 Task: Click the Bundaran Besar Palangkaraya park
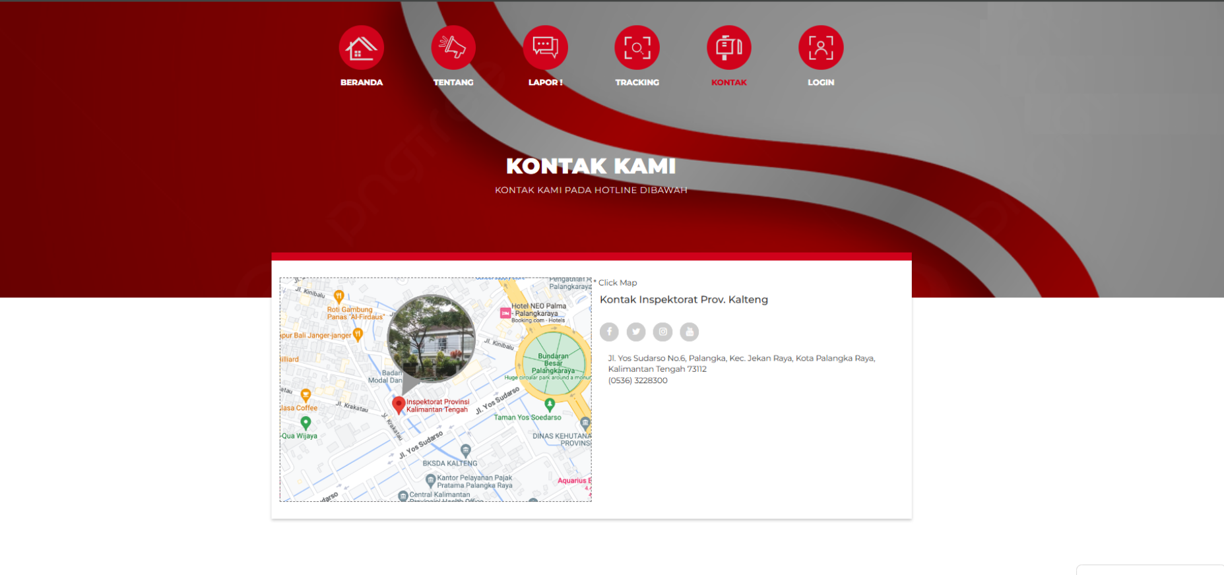click(x=554, y=363)
